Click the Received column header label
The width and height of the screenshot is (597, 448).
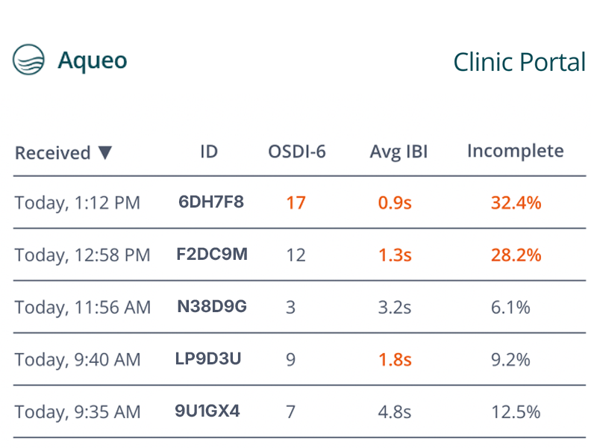coord(52,152)
